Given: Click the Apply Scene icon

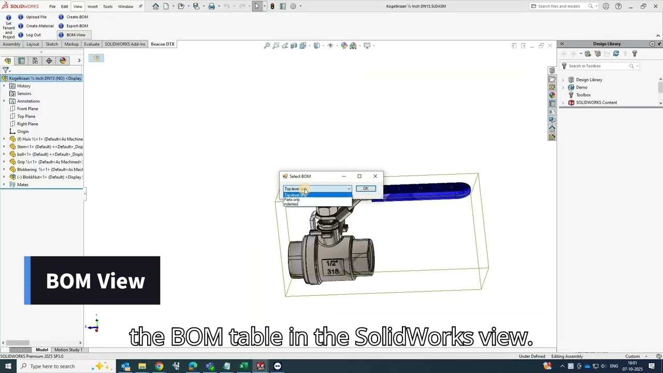Looking at the screenshot, I should click(x=353, y=46).
